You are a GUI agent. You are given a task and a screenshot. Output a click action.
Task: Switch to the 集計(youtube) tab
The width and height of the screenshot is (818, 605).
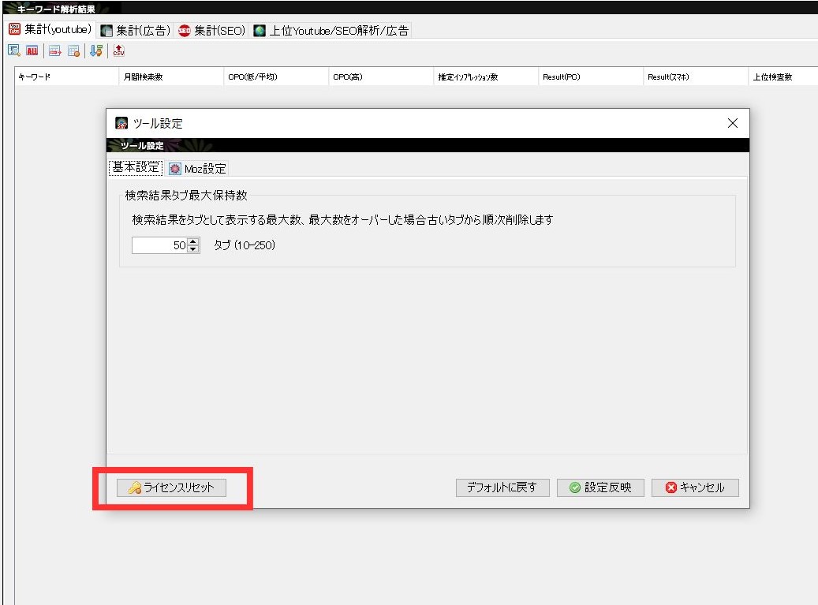click(x=50, y=30)
